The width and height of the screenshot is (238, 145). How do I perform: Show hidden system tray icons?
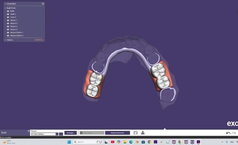pyautogui.click(x=222, y=142)
